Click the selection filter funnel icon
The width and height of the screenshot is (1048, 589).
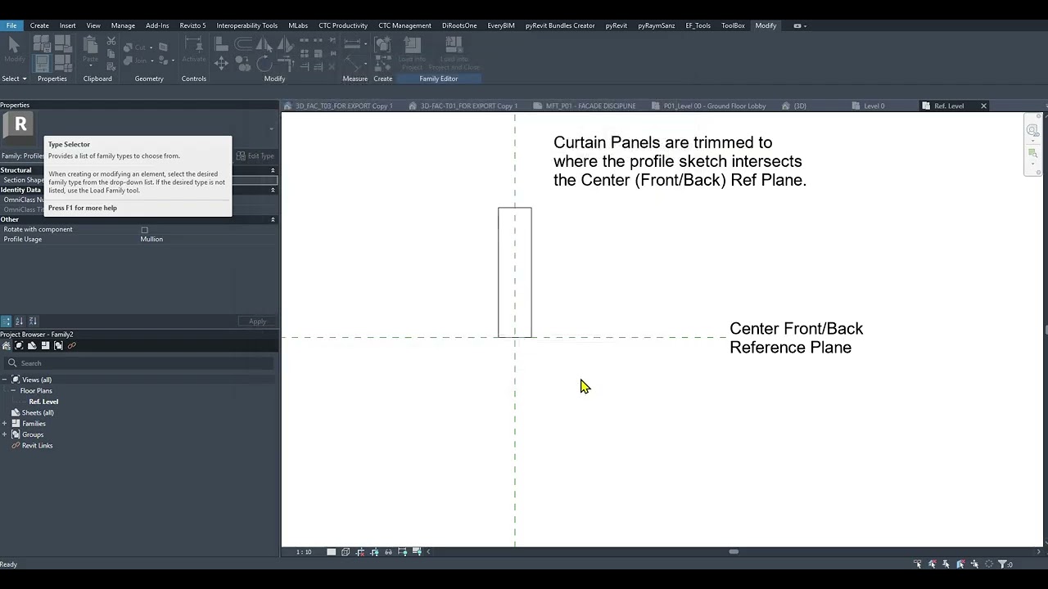(1002, 564)
